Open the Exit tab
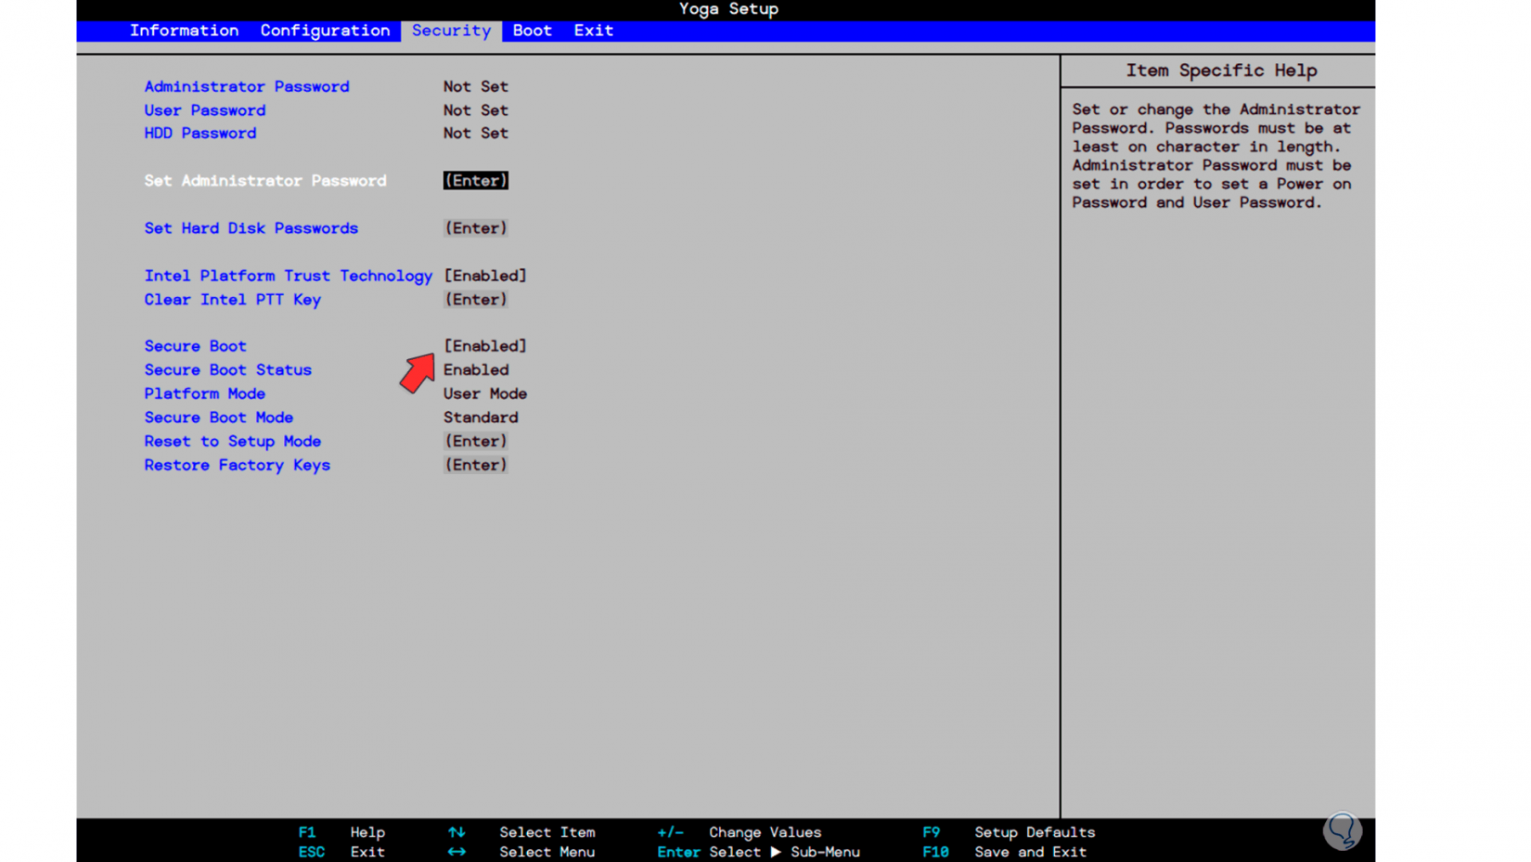 pyautogui.click(x=593, y=31)
